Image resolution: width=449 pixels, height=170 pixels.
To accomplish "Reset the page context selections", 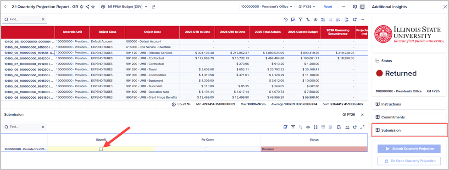I will click(327, 6).
